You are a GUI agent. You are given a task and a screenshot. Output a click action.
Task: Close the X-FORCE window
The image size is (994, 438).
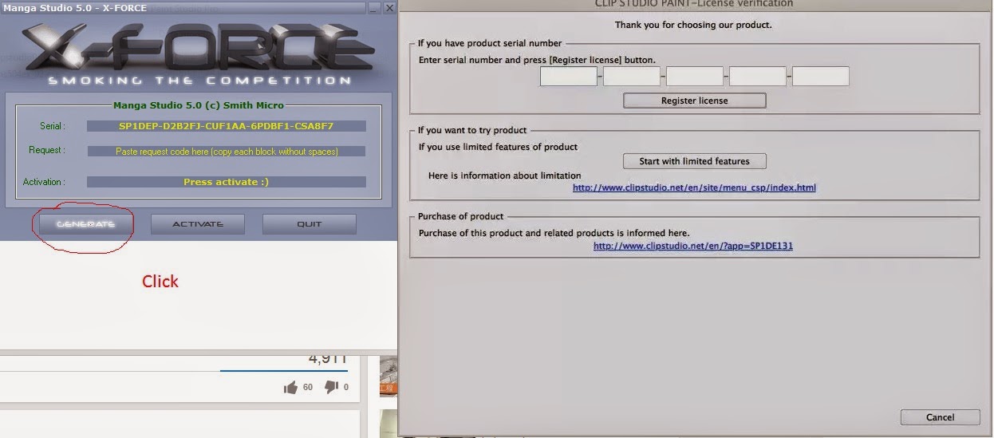pyautogui.click(x=389, y=7)
